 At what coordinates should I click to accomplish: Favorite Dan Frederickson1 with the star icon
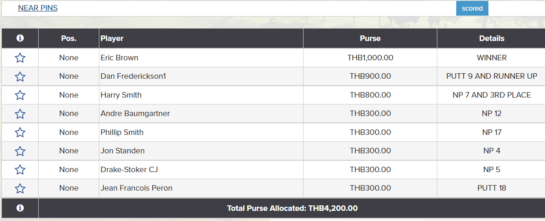point(20,76)
